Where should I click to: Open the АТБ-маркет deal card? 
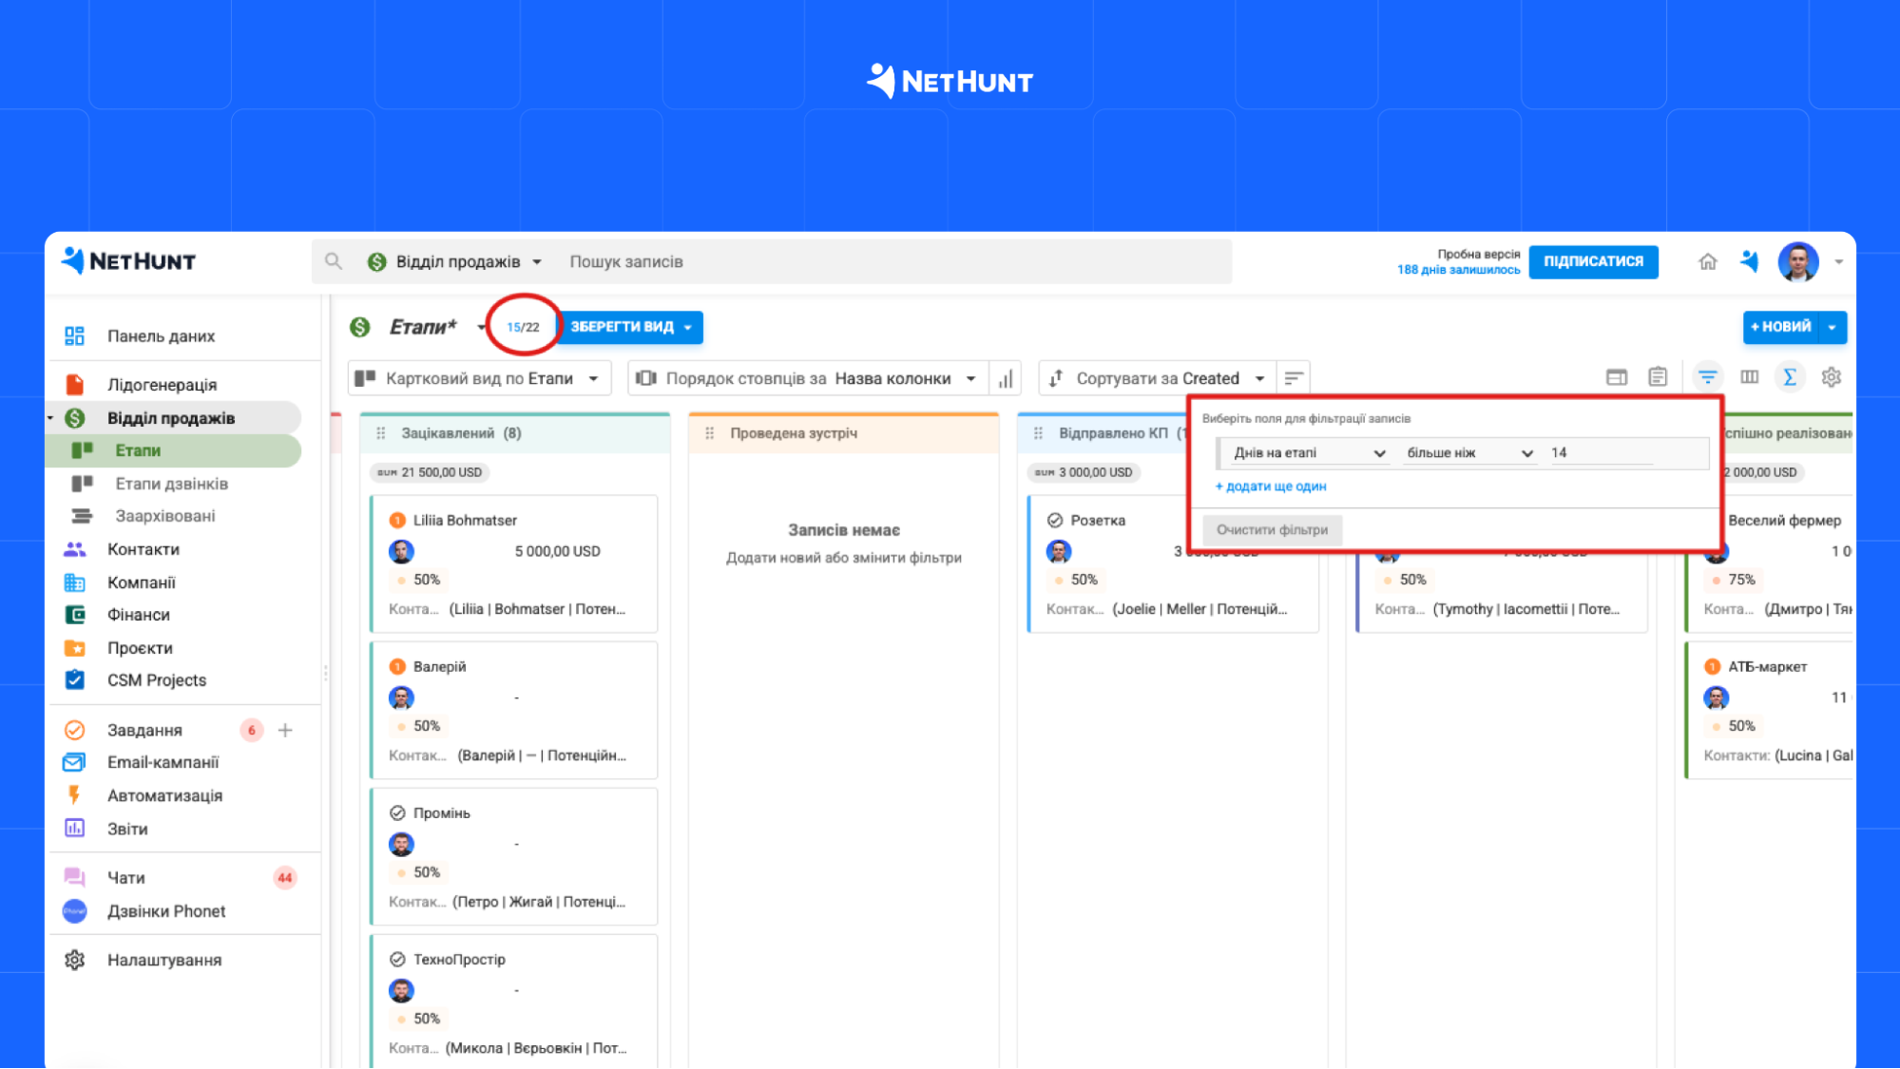pyautogui.click(x=1769, y=710)
